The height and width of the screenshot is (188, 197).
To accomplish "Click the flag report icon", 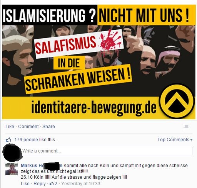I will coord(186,127).
